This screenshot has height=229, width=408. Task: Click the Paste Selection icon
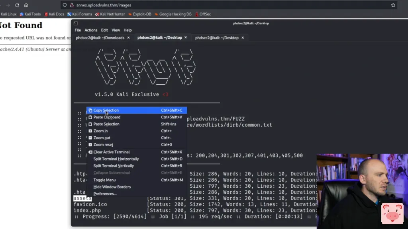point(90,124)
